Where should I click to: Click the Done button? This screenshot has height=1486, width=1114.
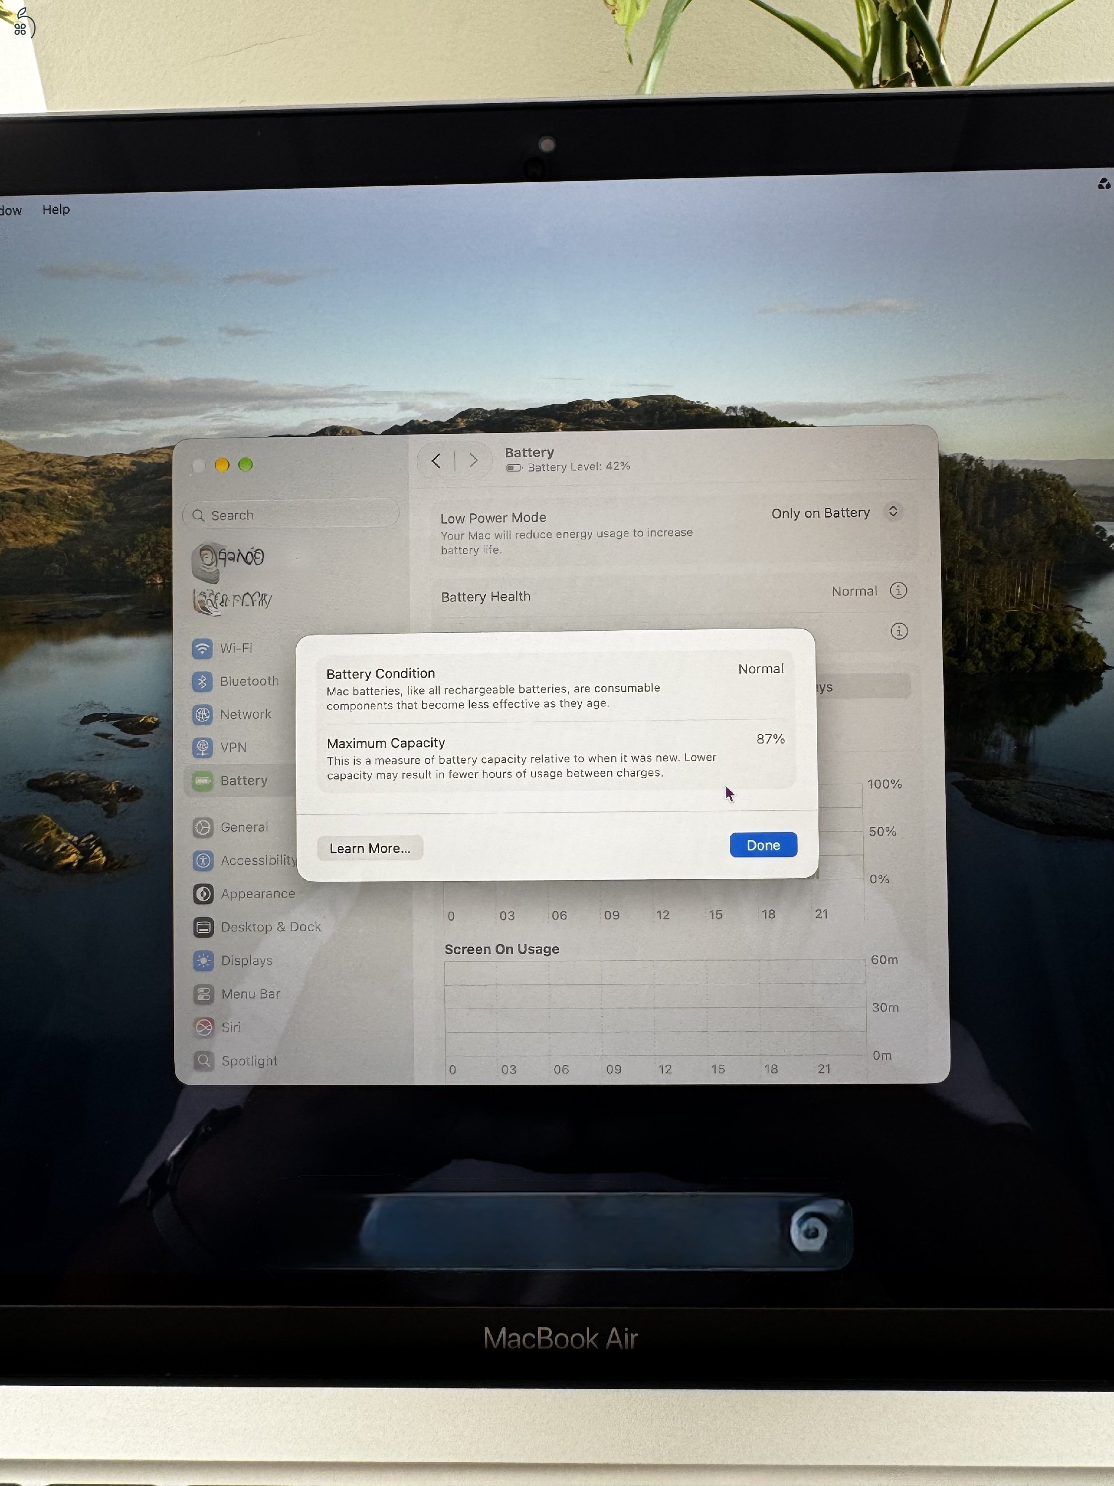click(x=763, y=845)
